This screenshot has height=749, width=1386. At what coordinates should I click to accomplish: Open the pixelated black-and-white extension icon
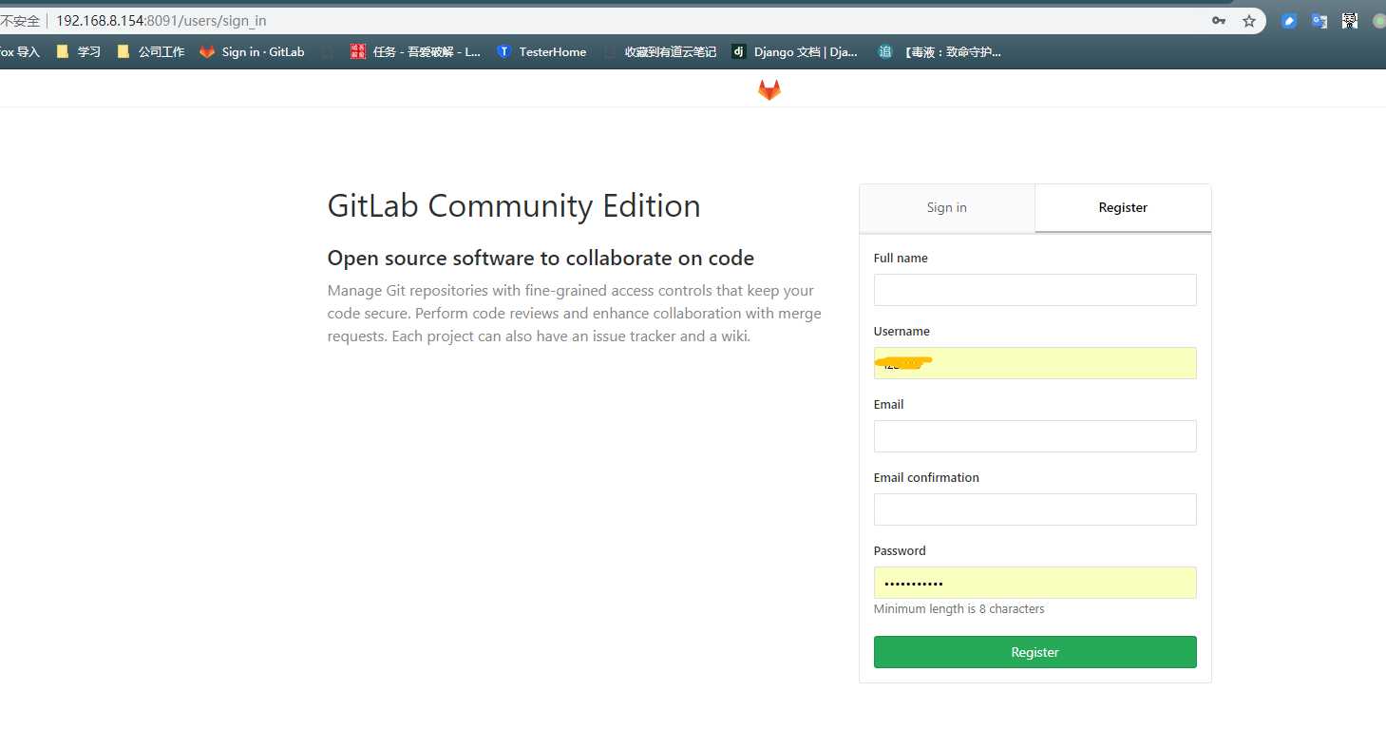point(1350,20)
